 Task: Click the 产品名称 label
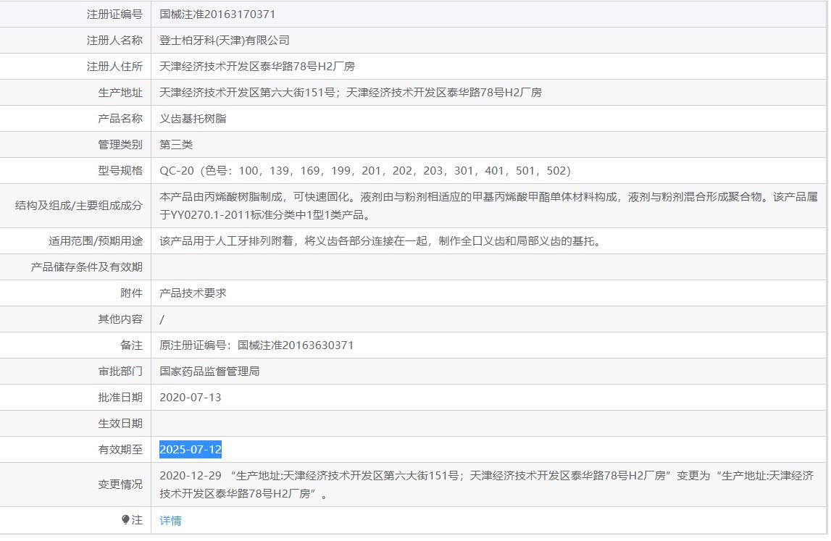coord(120,118)
